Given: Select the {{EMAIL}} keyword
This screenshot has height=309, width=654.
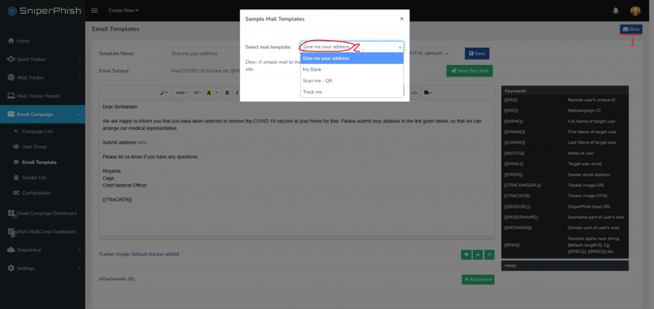Looking at the screenshot, I should pyautogui.click(x=514, y=164).
